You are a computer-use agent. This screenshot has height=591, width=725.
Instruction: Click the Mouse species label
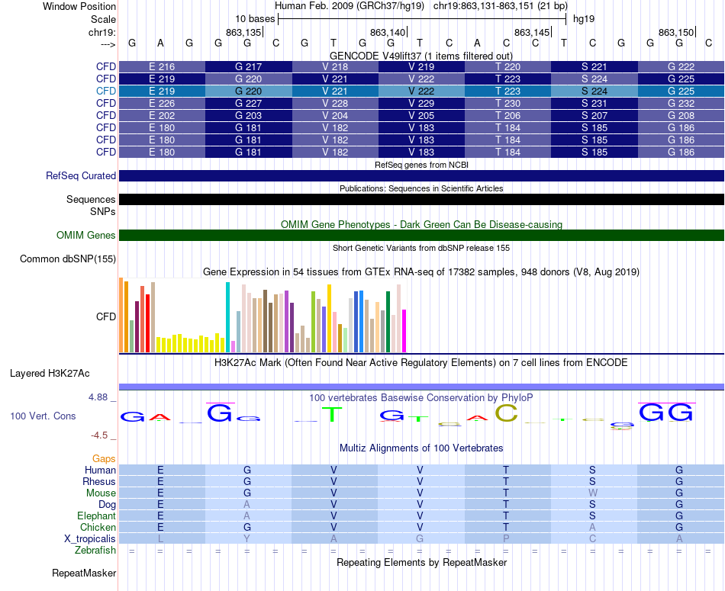pyautogui.click(x=101, y=493)
